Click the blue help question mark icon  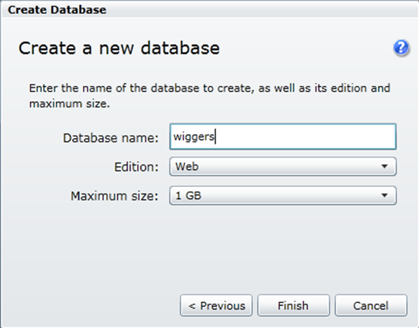click(401, 48)
